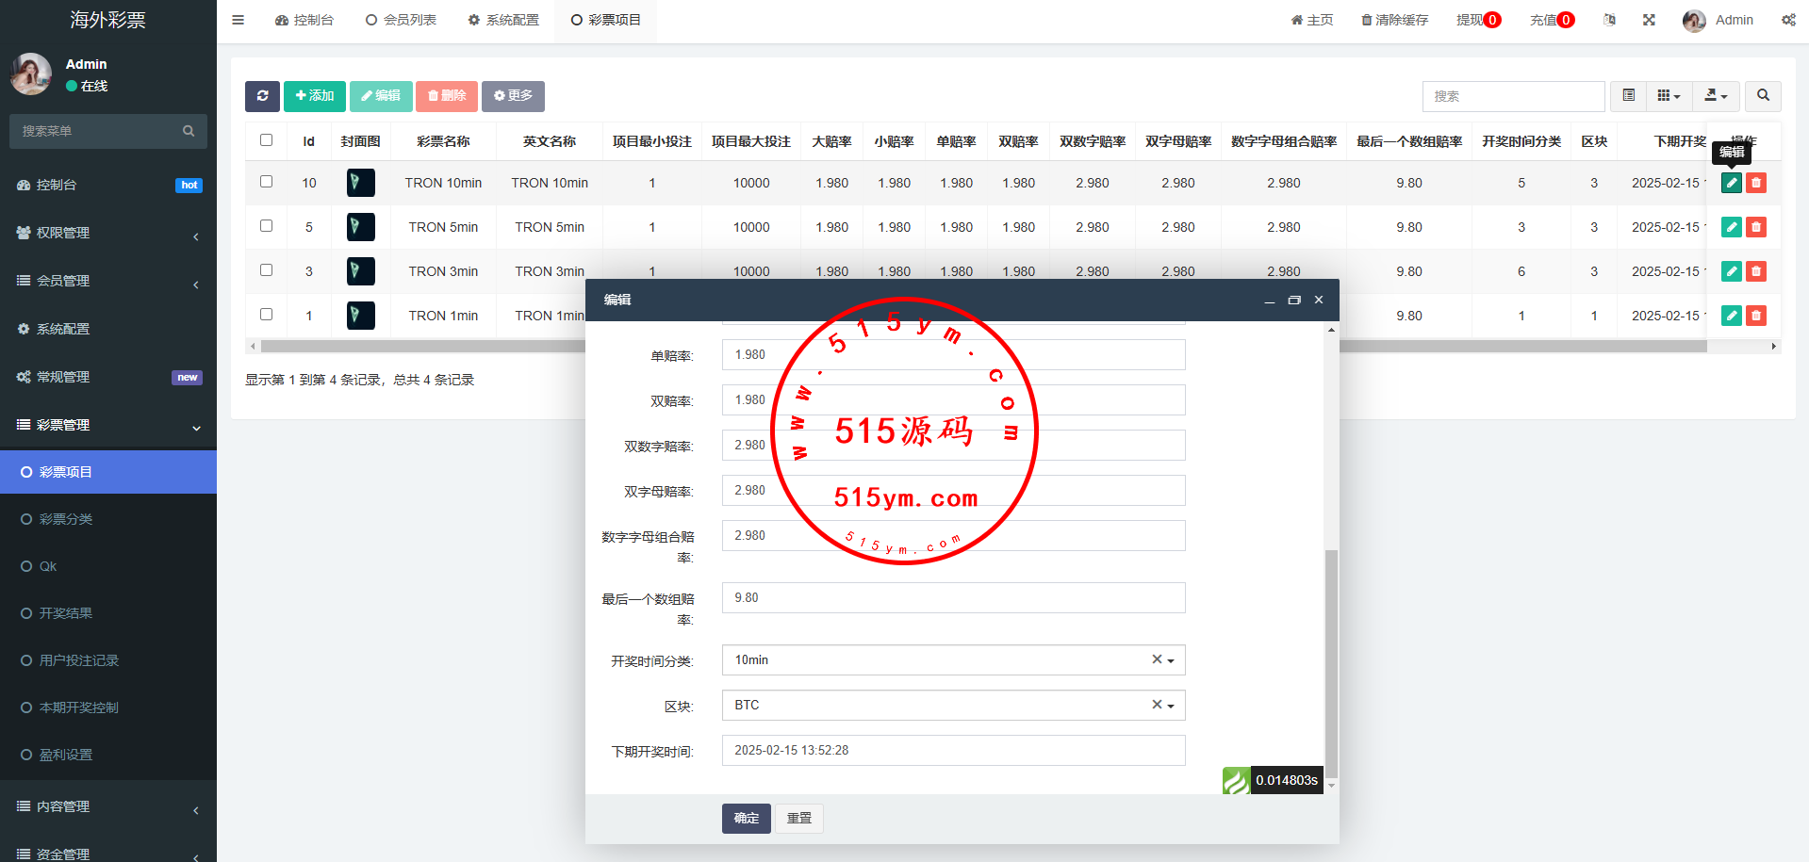
Task: Click the edit dialog vertical scrollbar
Action: 1331,659
